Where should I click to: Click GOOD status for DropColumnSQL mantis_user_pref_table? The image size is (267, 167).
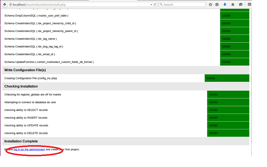(235, 16)
